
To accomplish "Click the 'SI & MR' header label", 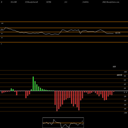I will tap(14, 2).
